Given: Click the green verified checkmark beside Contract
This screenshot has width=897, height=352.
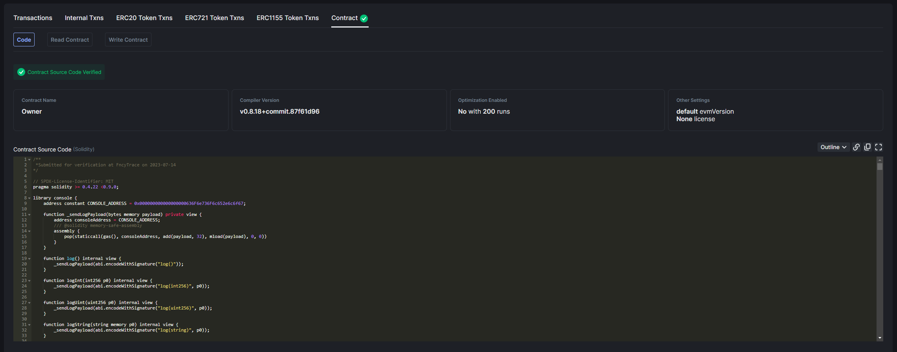Looking at the screenshot, I should [364, 18].
